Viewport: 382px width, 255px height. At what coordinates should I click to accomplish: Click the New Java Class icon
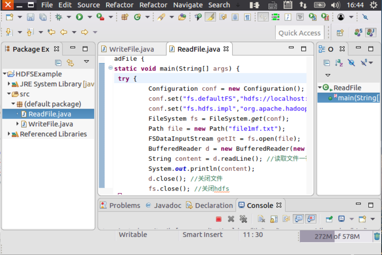(137, 17)
